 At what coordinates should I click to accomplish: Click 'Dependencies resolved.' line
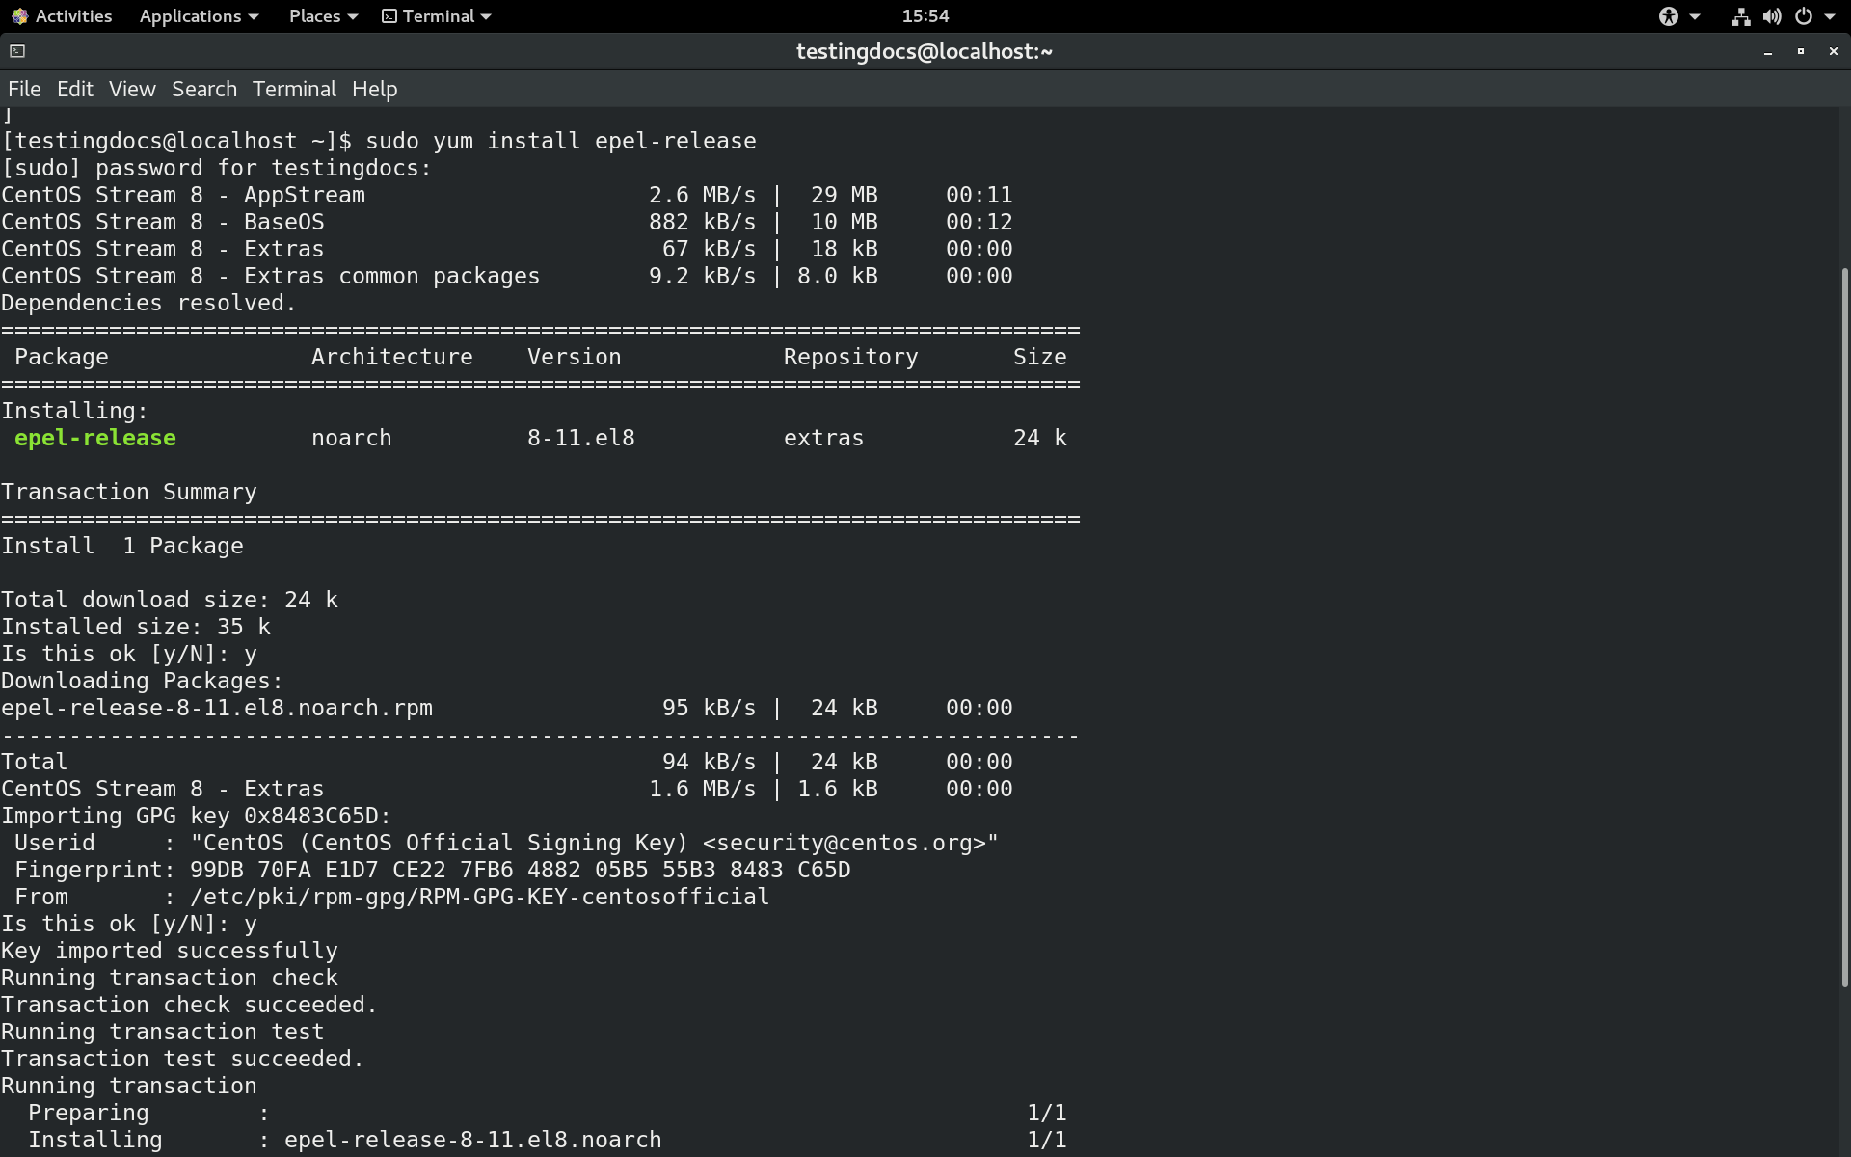(x=148, y=303)
